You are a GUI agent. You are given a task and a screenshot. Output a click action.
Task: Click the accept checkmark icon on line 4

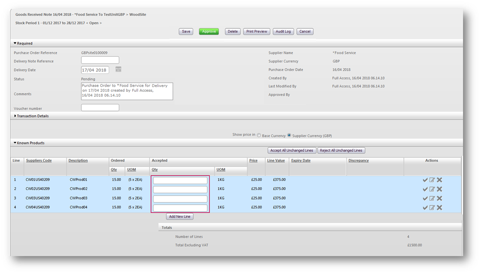[425, 208]
